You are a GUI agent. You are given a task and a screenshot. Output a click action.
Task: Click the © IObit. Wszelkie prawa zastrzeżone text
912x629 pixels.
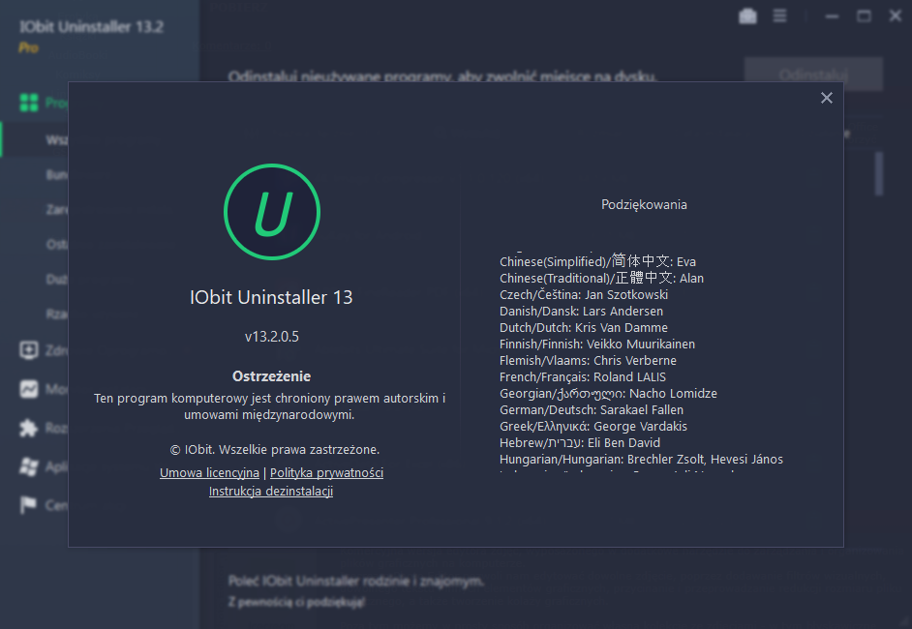(275, 449)
